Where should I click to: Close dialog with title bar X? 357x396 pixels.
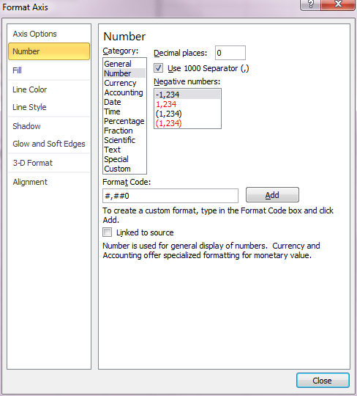[x=339, y=5]
